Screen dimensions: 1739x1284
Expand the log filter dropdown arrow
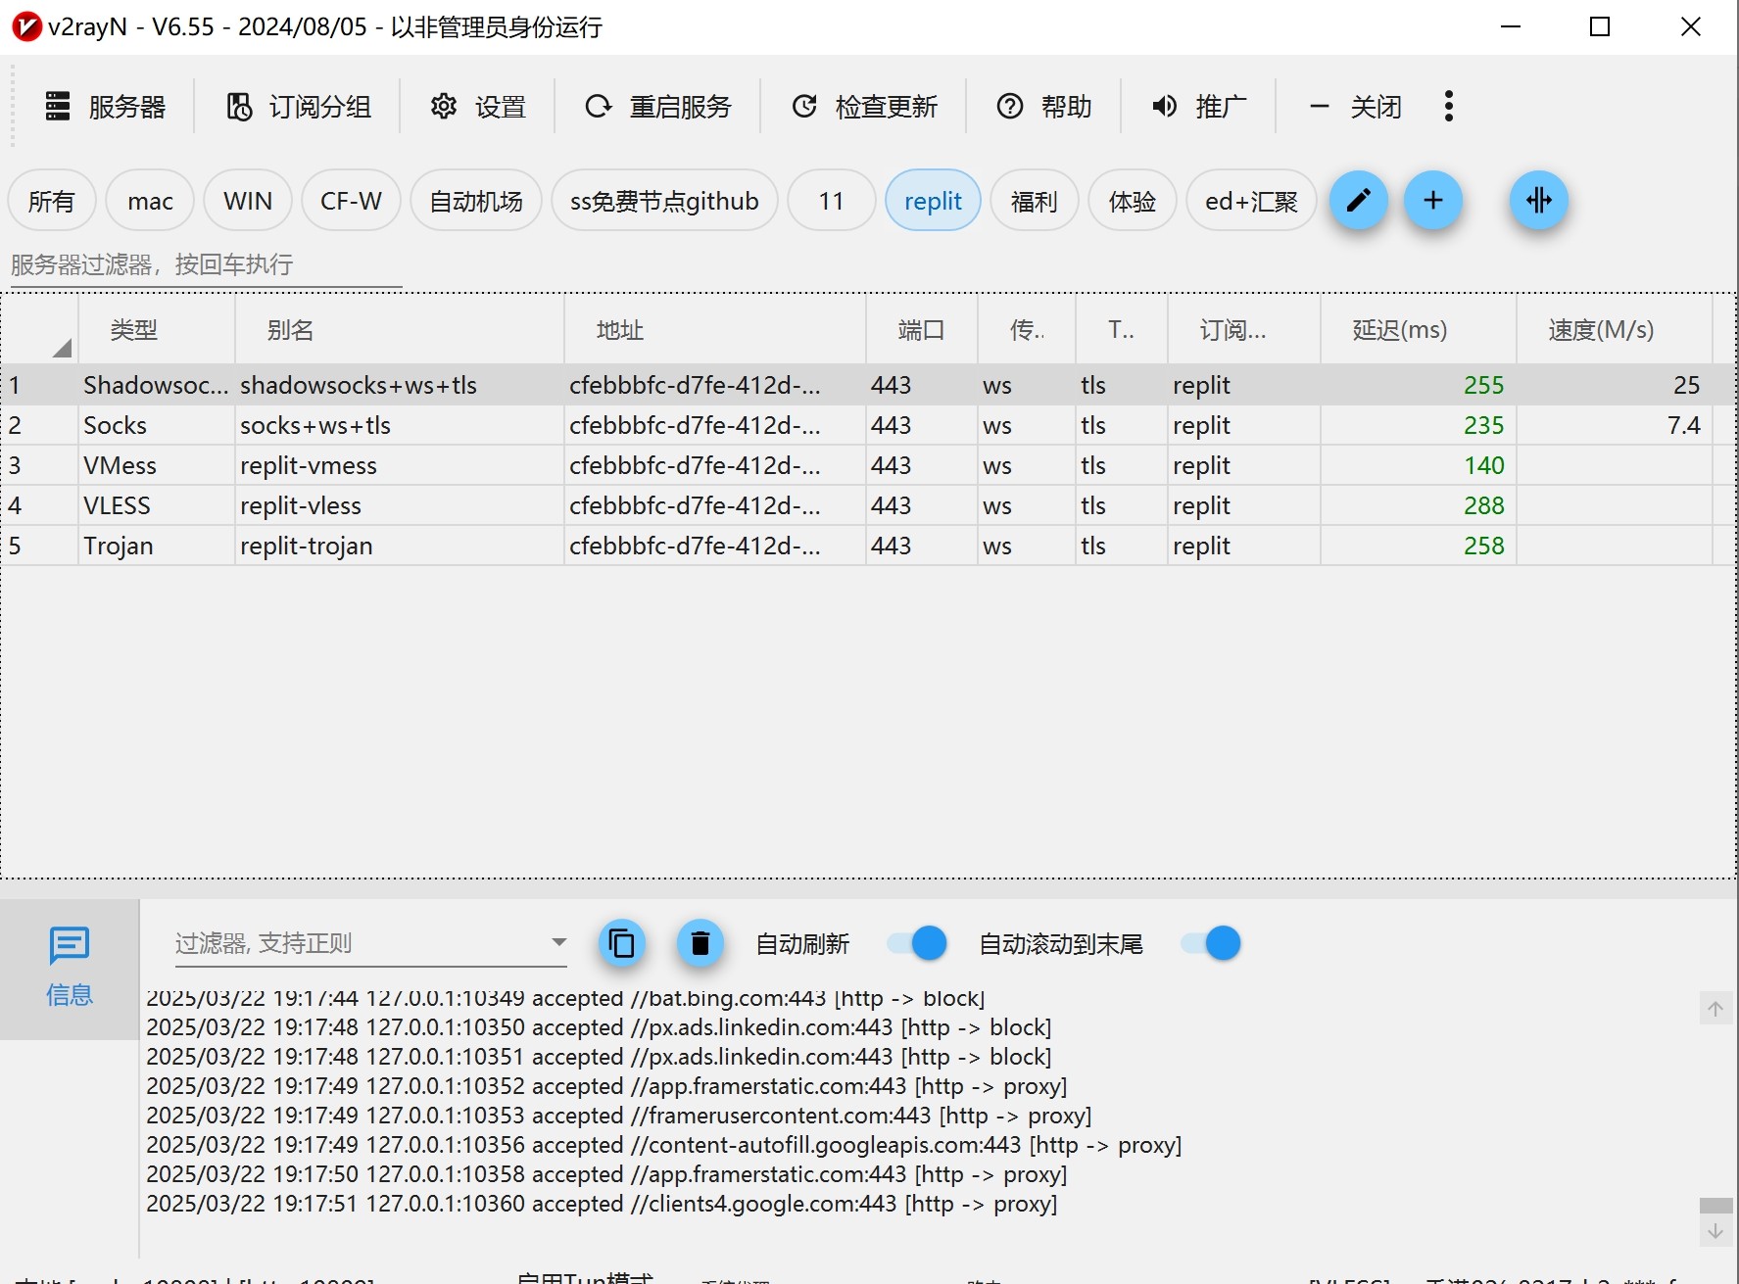[x=558, y=942]
